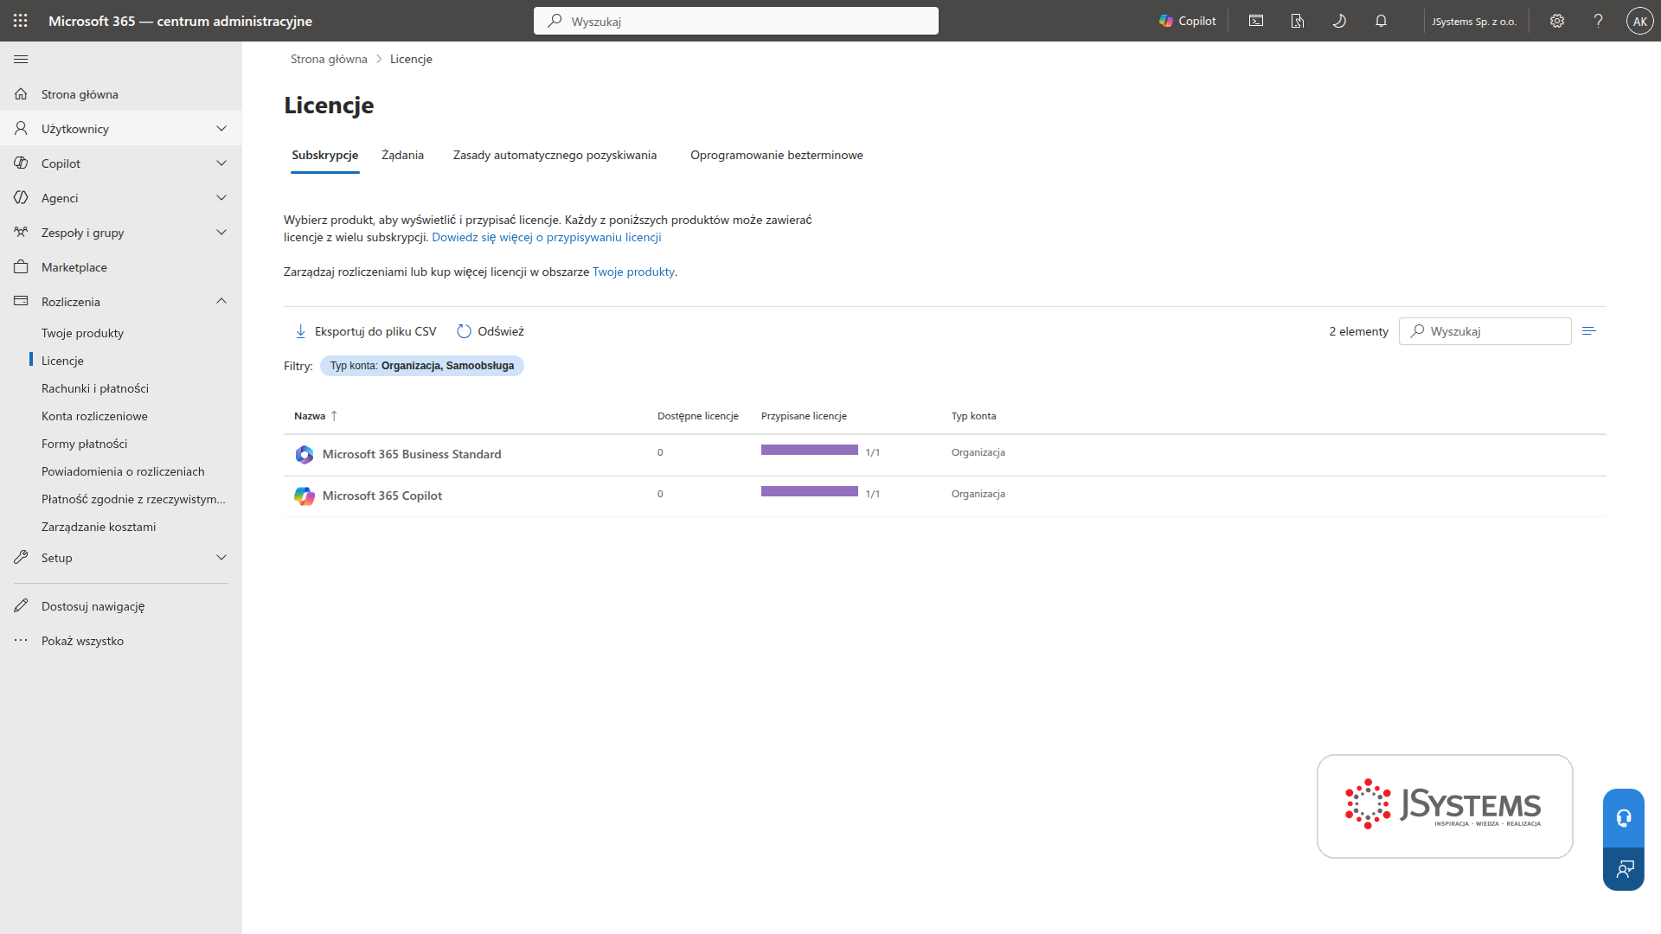Click the Typ konta filter pill

[x=422, y=366]
